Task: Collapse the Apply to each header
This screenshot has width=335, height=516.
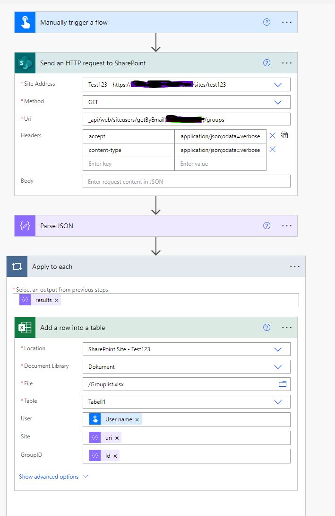Action: [x=156, y=267]
